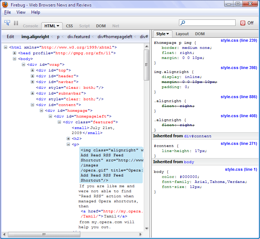The height and width of the screenshot is (239, 260).
Task: Expand the h2 element node
Action: 68,139
